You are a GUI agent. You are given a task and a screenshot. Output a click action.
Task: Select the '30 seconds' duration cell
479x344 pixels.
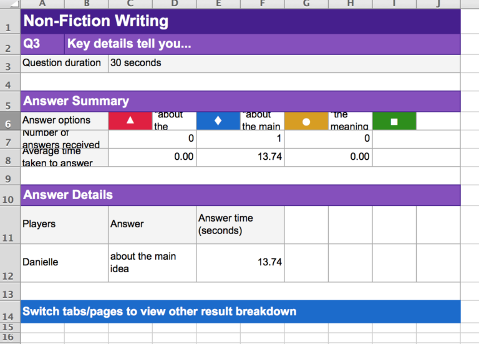click(x=284, y=63)
